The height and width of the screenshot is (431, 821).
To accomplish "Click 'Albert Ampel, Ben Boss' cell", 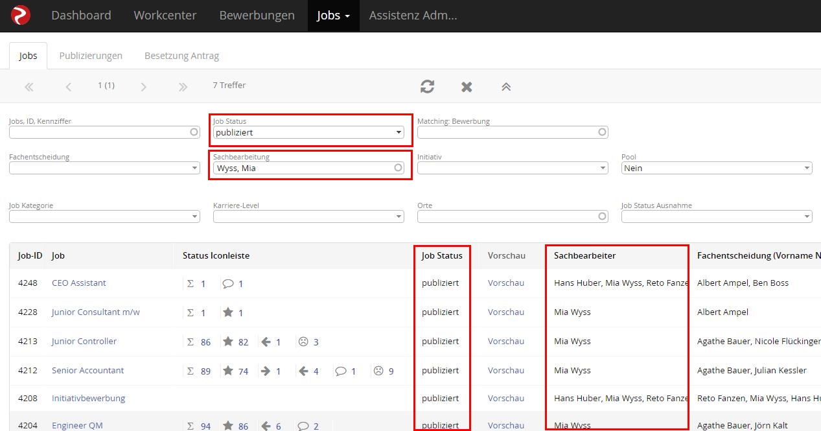I will [743, 283].
